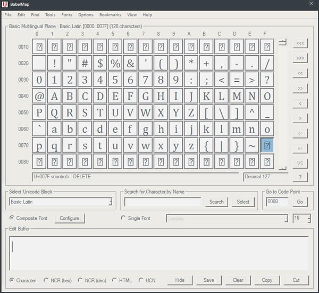Go to next block with >> button

coord(300,88)
